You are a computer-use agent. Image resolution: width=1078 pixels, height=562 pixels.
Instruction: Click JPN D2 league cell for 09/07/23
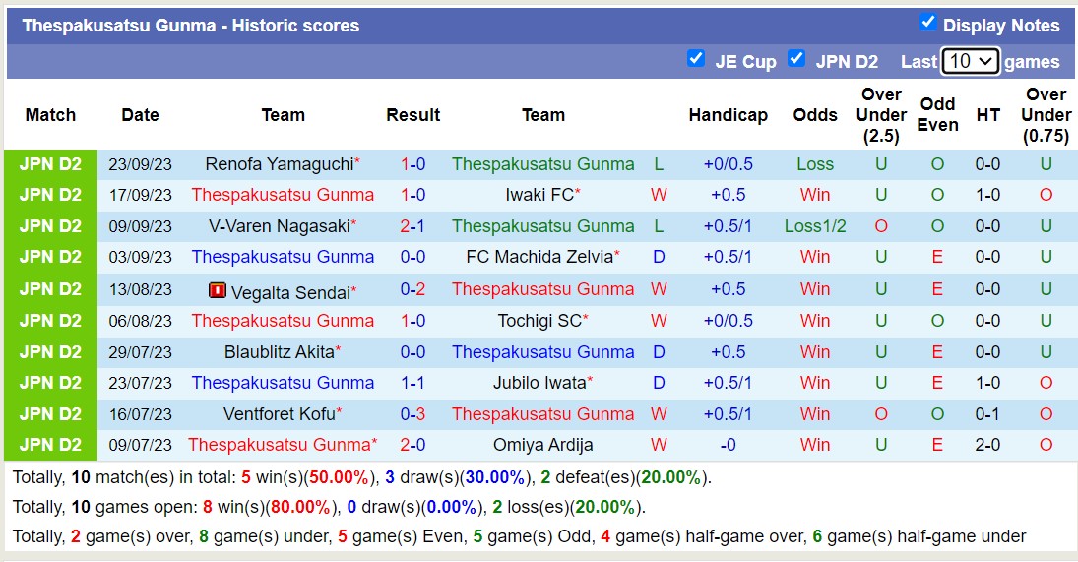[x=50, y=445]
